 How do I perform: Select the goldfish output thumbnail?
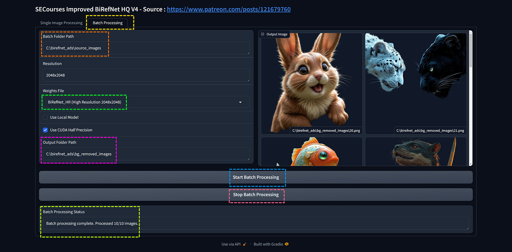(312, 151)
